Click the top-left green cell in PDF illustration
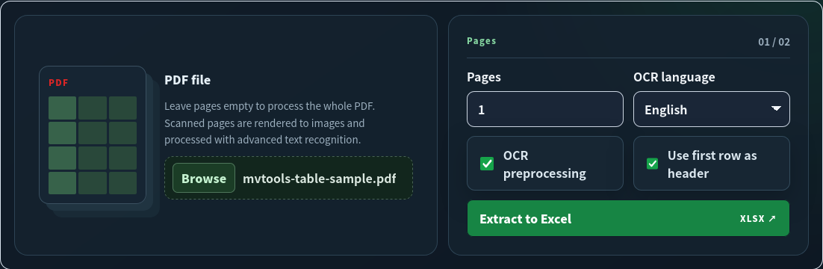The width and height of the screenshot is (823, 269). point(63,108)
